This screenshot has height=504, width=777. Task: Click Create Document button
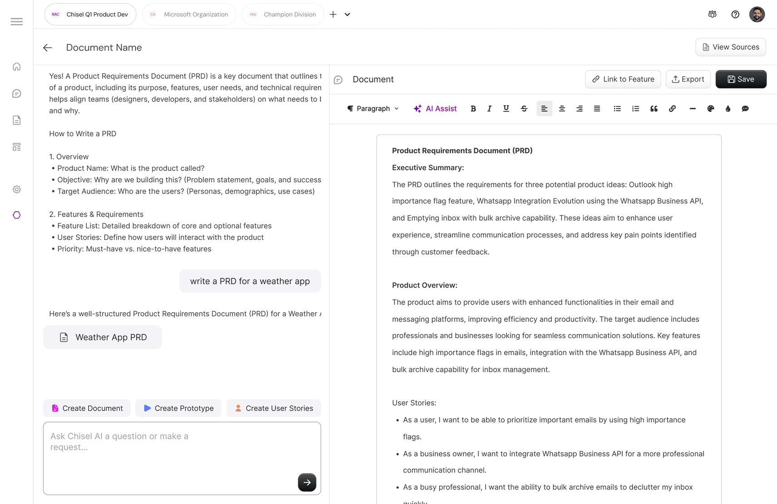point(87,408)
